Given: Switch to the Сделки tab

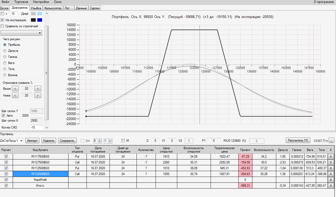Looking at the screenshot, I should (x=95, y=8).
